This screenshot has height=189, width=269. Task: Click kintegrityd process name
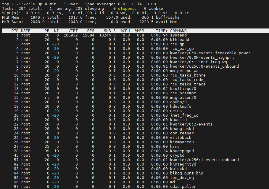pyautogui.click(x=183, y=164)
